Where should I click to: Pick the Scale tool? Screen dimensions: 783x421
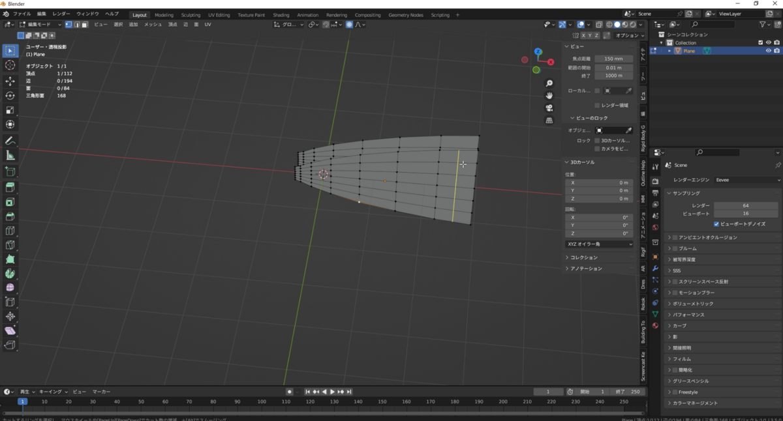click(x=10, y=110)
